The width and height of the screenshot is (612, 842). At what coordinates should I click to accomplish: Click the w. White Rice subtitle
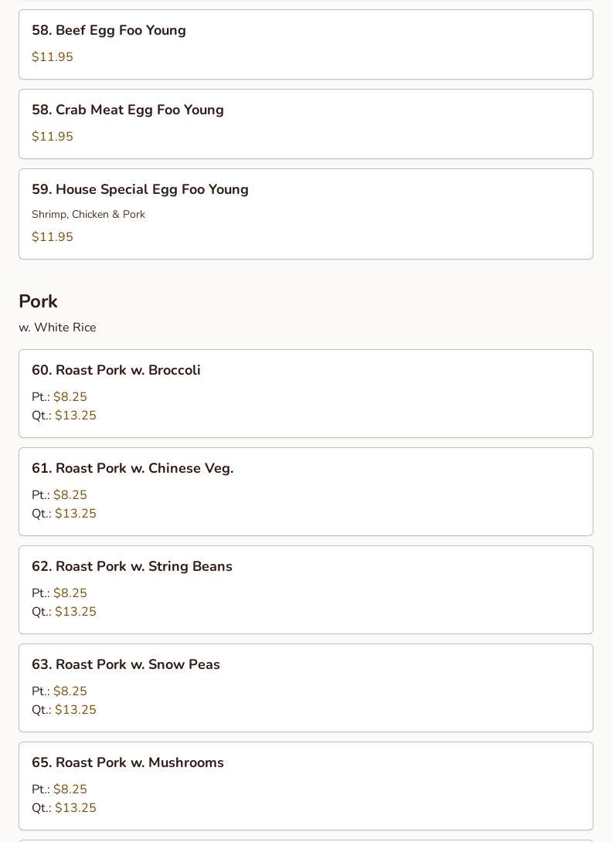pos(57,328)
